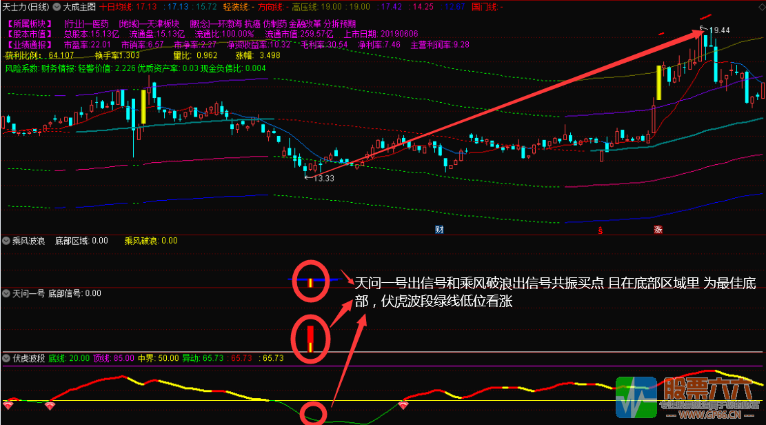This screenshot has height=425, width=766.
Task: Click the red S event marker
Action: (601, 230)
